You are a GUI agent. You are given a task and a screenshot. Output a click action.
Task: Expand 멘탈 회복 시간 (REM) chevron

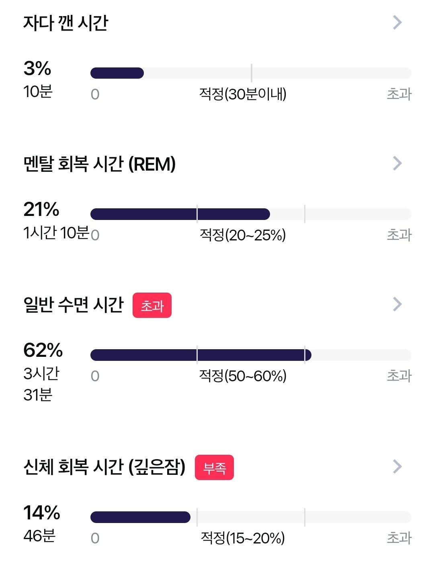click(x=397, y=163)
